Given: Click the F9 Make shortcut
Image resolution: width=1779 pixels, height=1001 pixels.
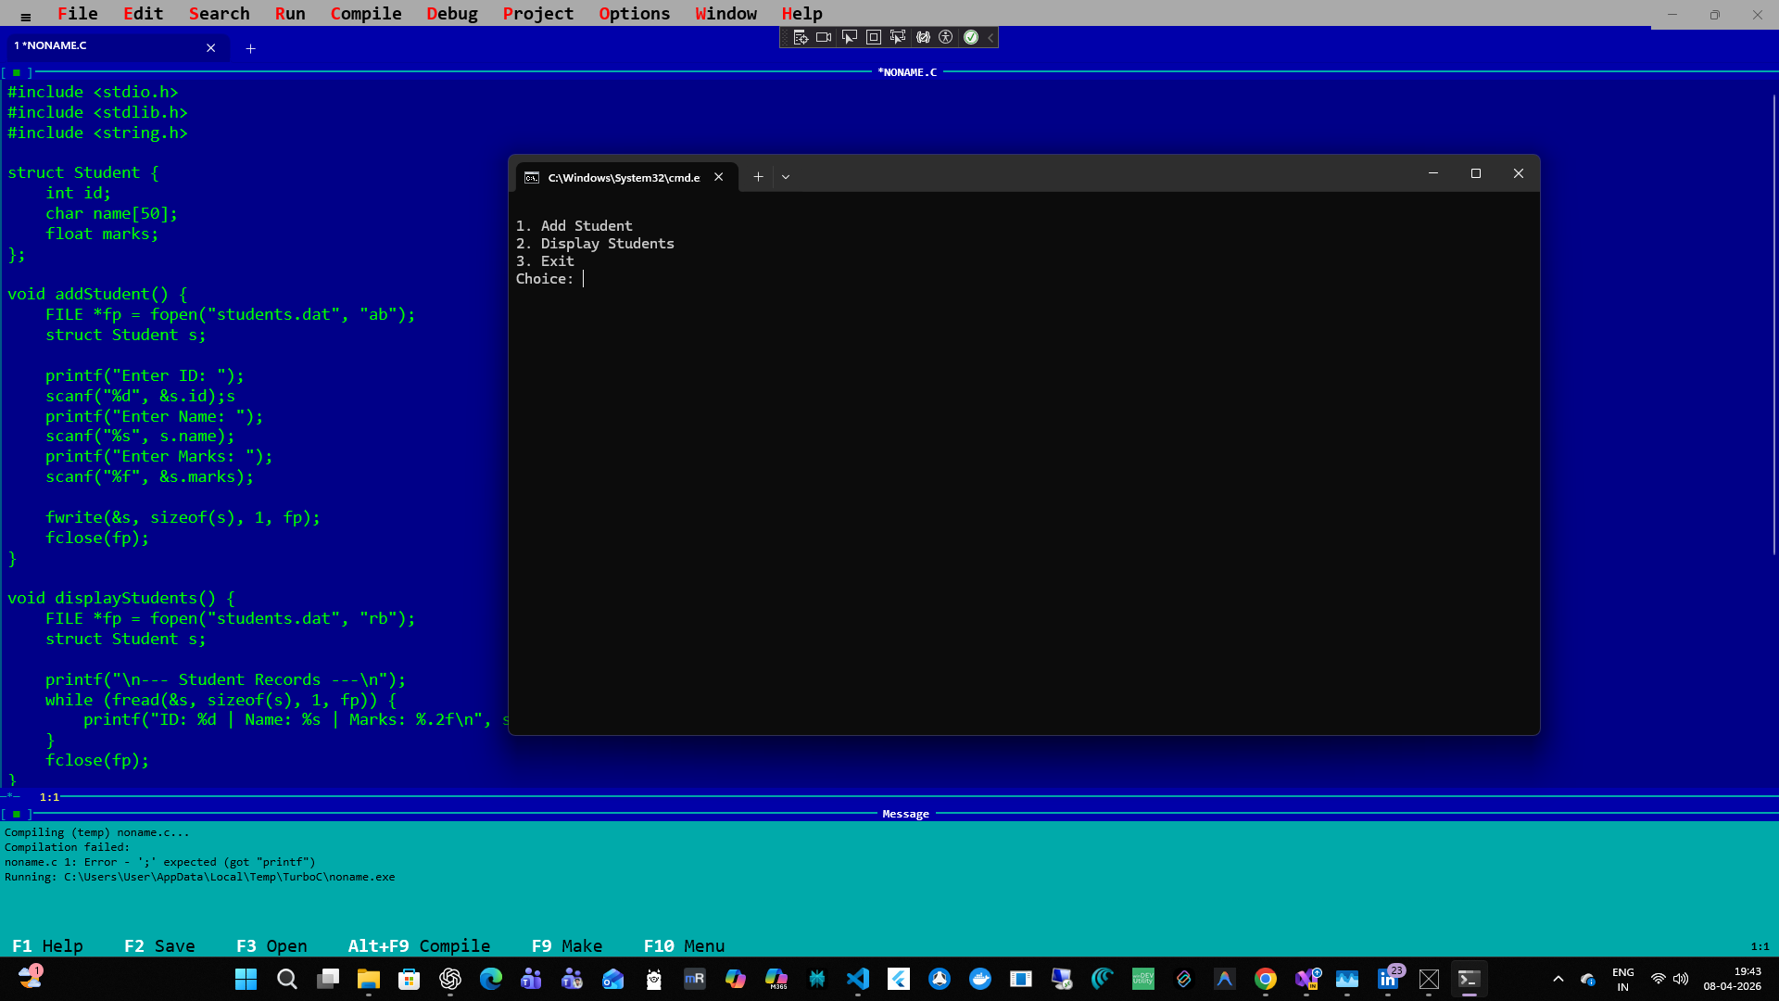Looking at the screenshot, I should click(567, 945).
